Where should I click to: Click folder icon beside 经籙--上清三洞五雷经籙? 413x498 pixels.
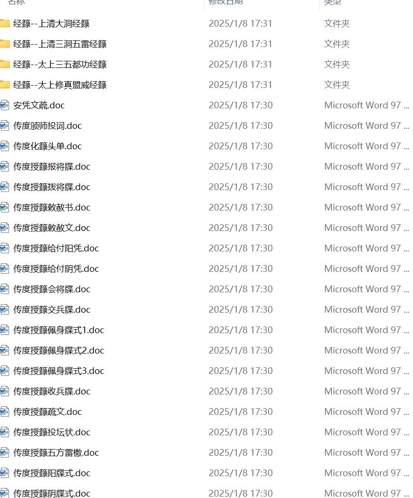(5, 44)
